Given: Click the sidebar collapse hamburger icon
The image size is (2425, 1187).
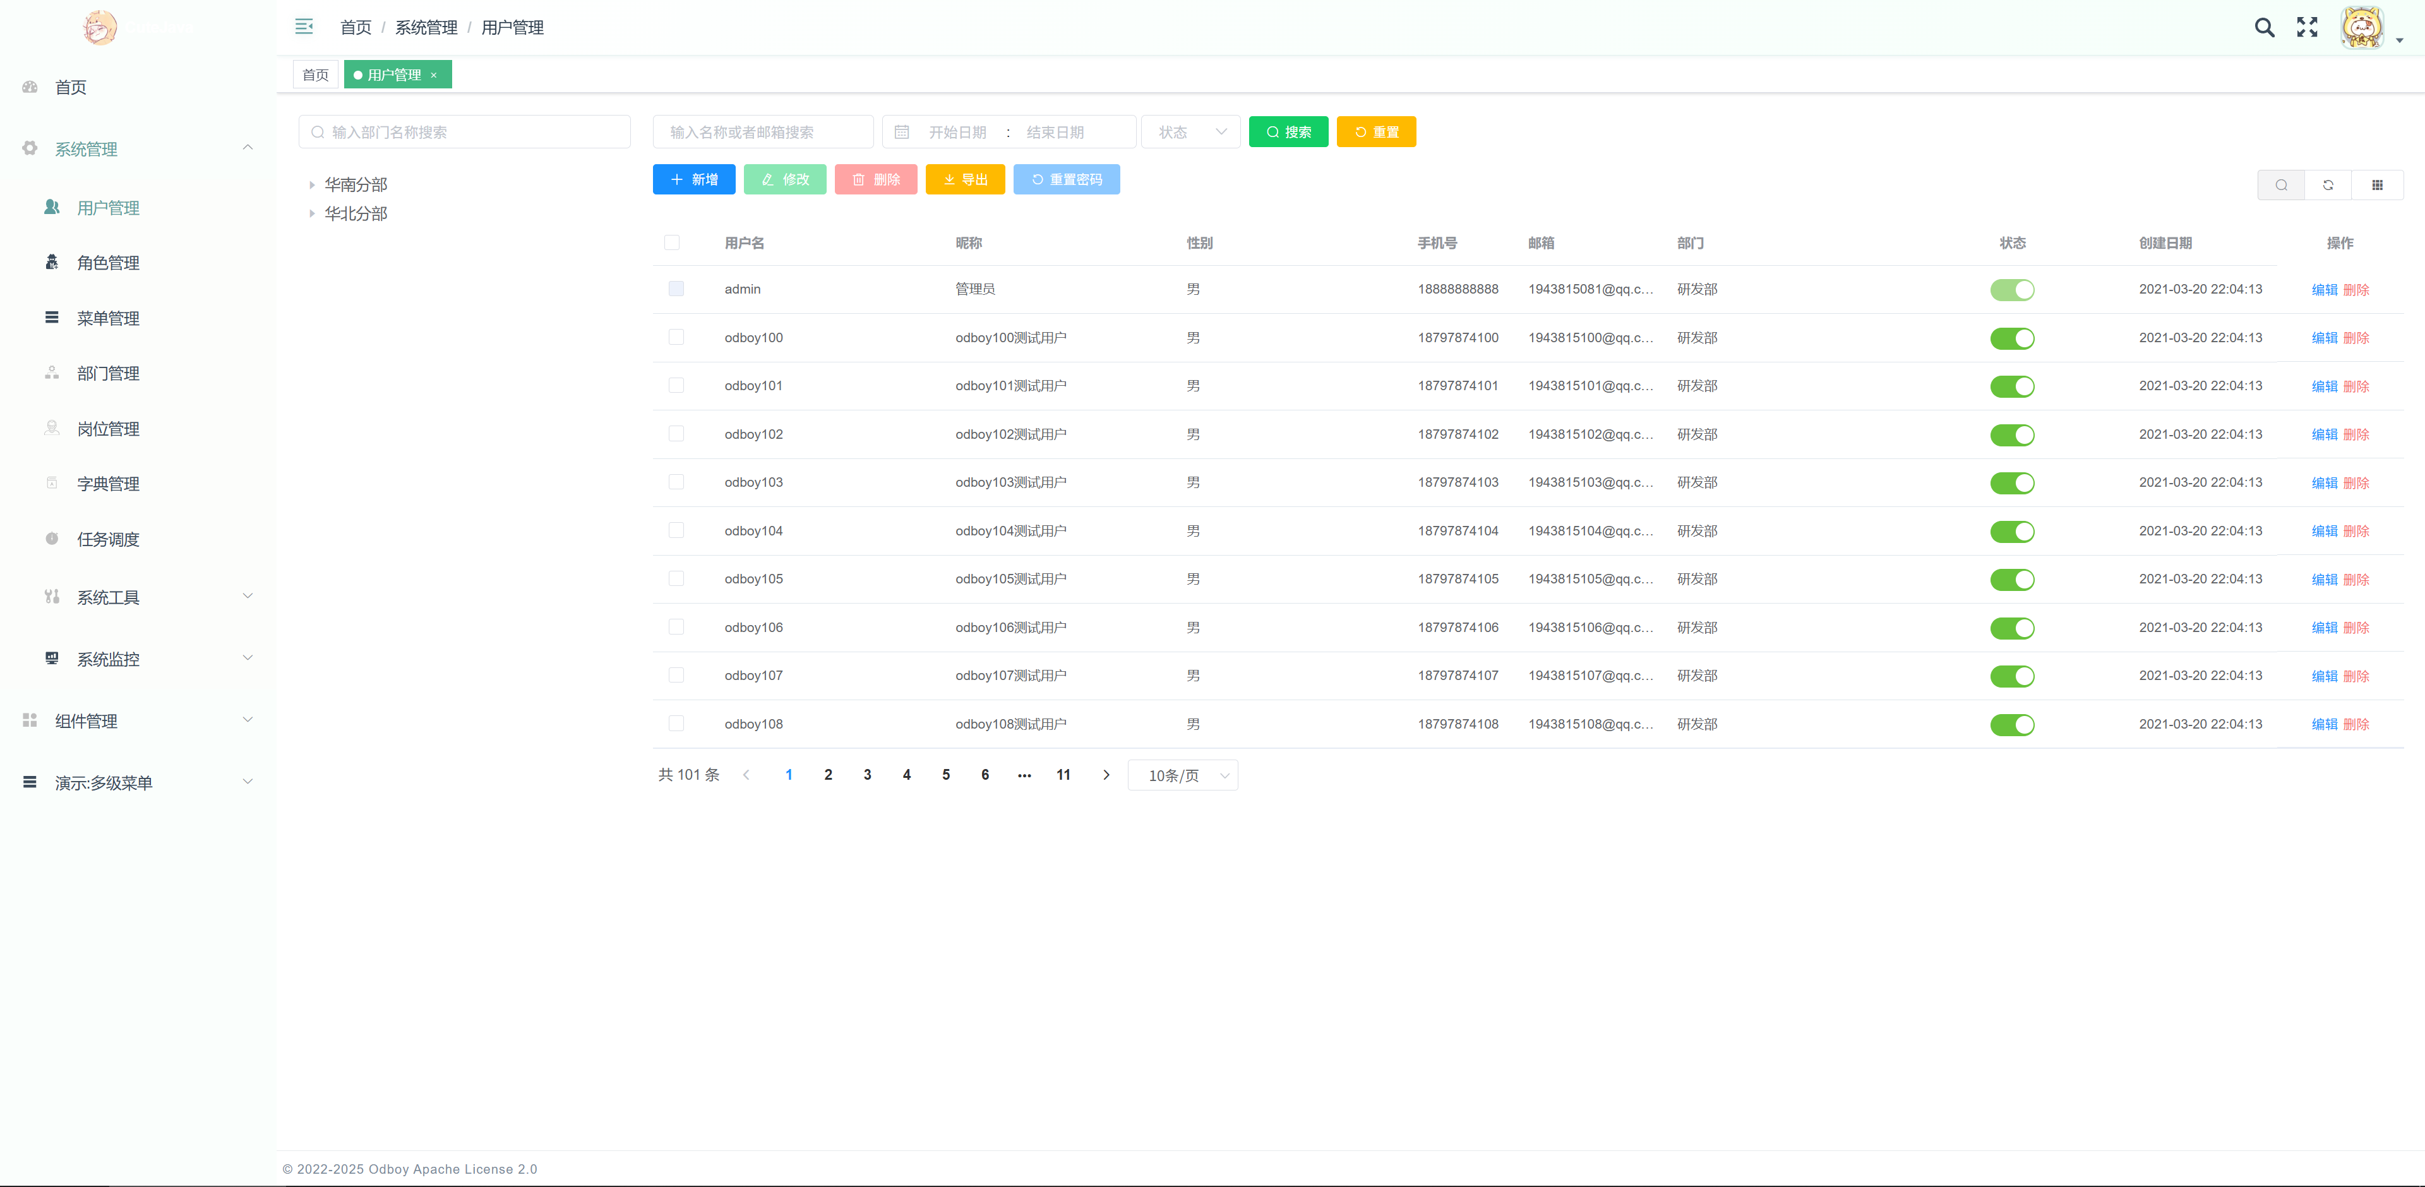Looking at the screenshot, I should coord(303,27).
